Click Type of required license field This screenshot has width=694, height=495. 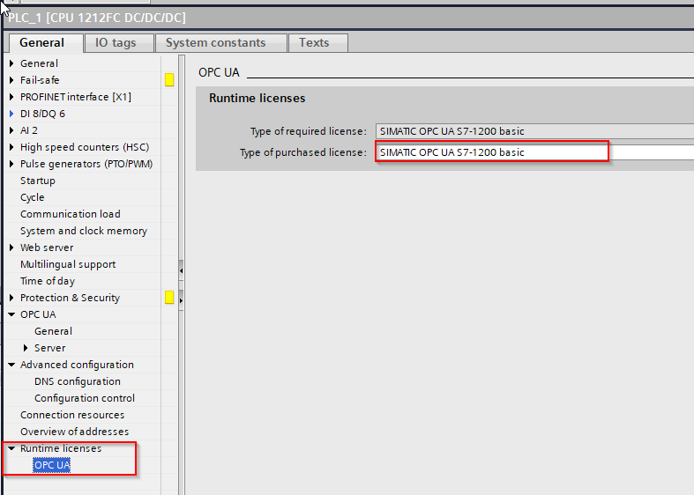coord(534,131)
